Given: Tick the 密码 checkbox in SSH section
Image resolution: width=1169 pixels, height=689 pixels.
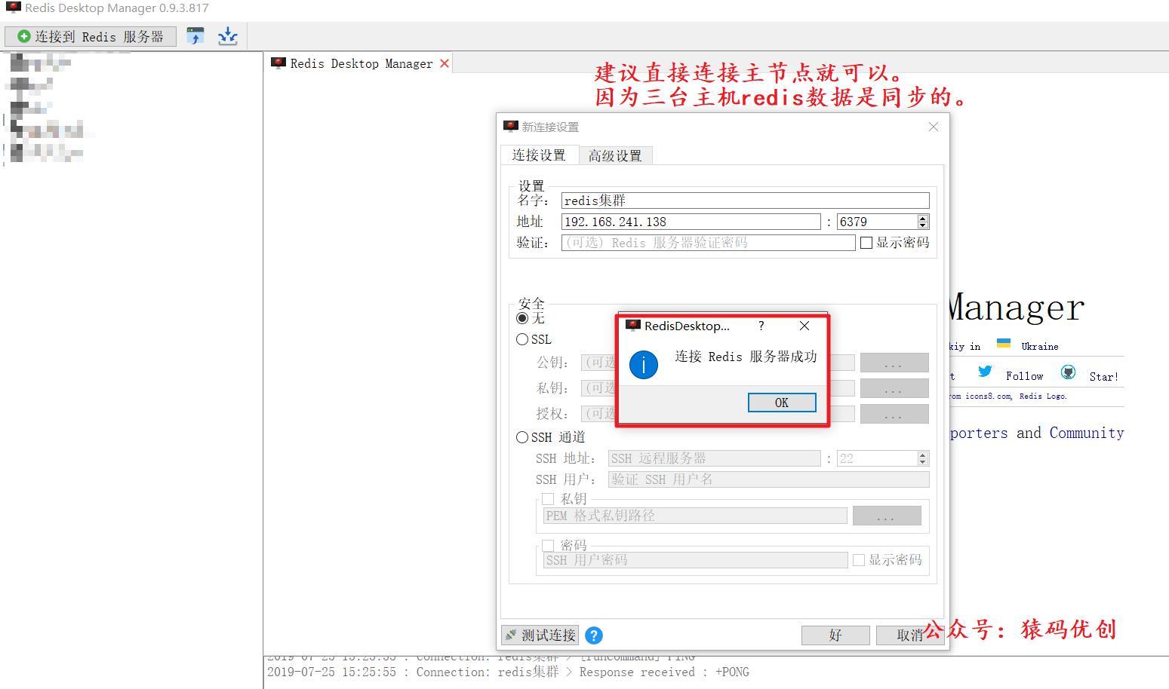Looking at the screenshot, I should [x=548, y=545].
